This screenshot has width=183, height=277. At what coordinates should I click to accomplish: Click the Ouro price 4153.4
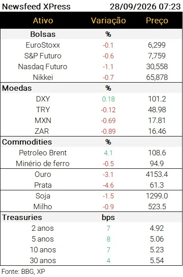(x=157, y=174)
